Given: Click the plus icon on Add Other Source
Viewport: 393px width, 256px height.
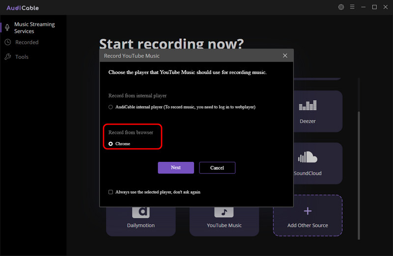Looking at the screenshot, I should coord(308,211).
